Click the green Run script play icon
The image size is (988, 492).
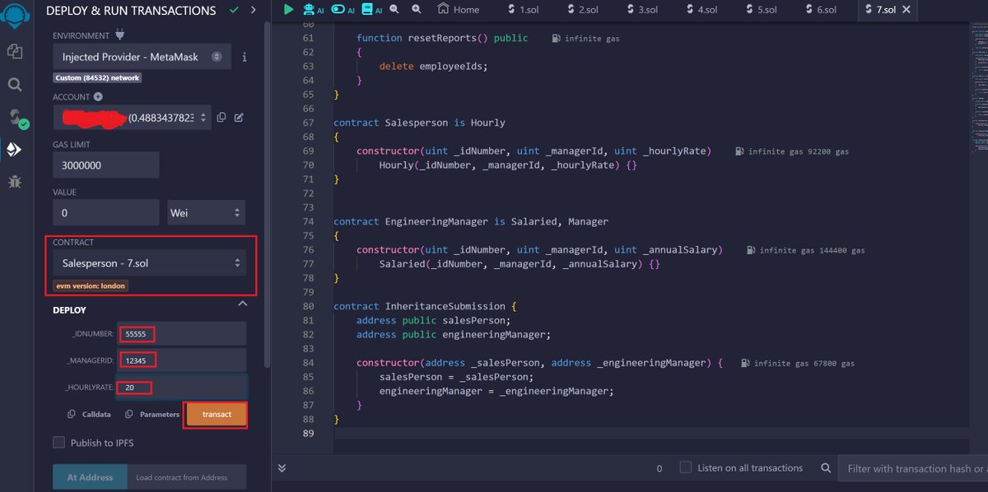pos(288,10)
